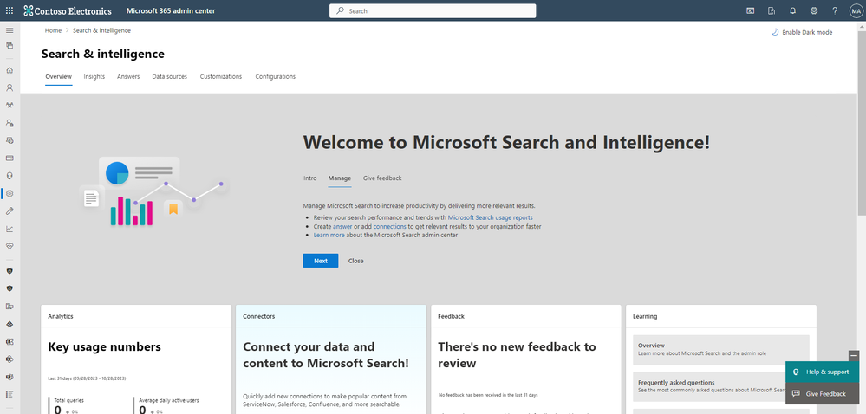Click the Key usage numbers heading
This screenshot has height=414, width=866.
tap(104, 346)
